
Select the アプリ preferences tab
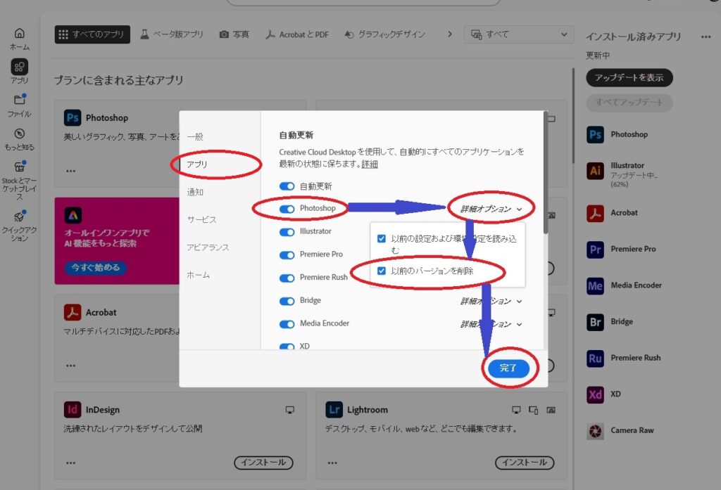(x=197, y=164)
